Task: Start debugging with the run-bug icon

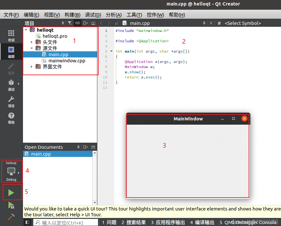Action: [11, 205]
